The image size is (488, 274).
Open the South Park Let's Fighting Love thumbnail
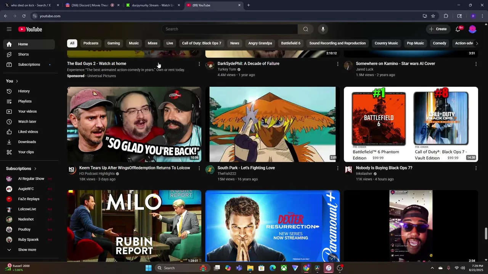(x=273, y=124)
